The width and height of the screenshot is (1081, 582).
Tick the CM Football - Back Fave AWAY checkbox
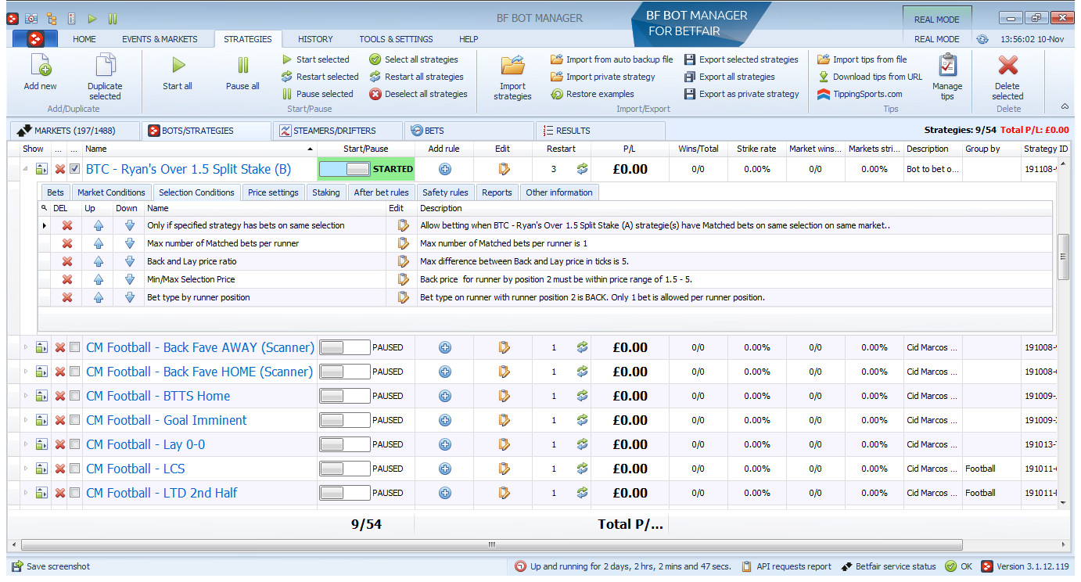pos(74,347)
